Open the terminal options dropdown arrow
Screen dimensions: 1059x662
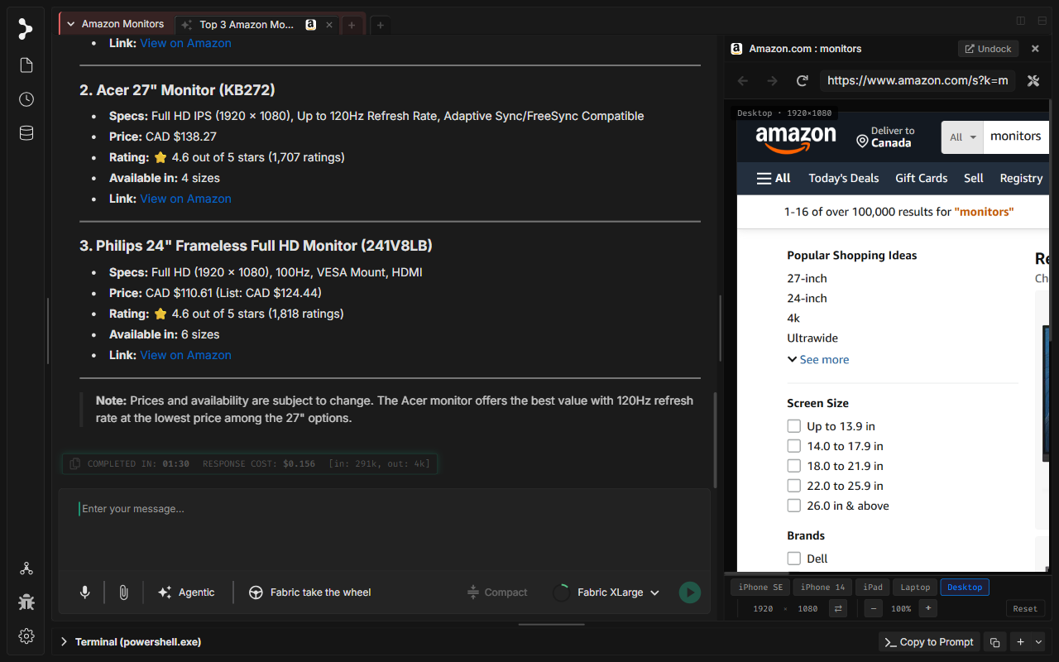point(1039,642)
